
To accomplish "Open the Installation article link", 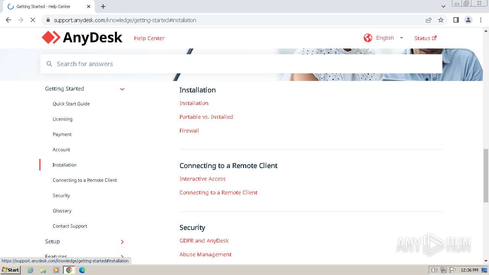I will pos(194,103).
